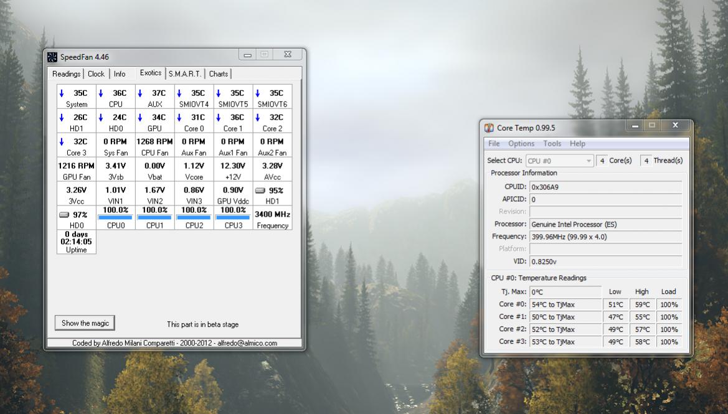Click the CPU3 100.0% usage bar

click(x=233, y=217)
